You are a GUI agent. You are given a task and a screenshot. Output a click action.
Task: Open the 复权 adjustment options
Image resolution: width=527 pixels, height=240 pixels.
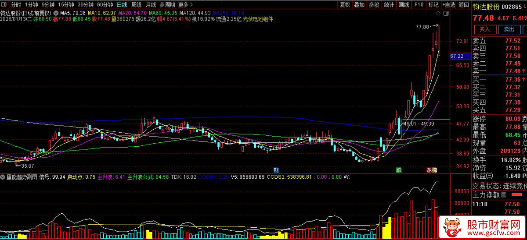tap(345, 5)
